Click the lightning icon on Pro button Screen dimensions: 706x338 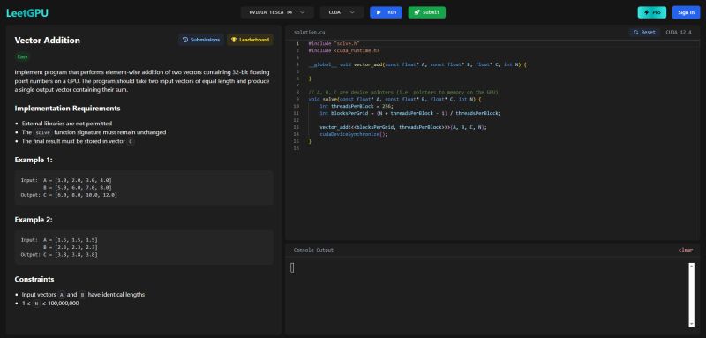[647, 12]
